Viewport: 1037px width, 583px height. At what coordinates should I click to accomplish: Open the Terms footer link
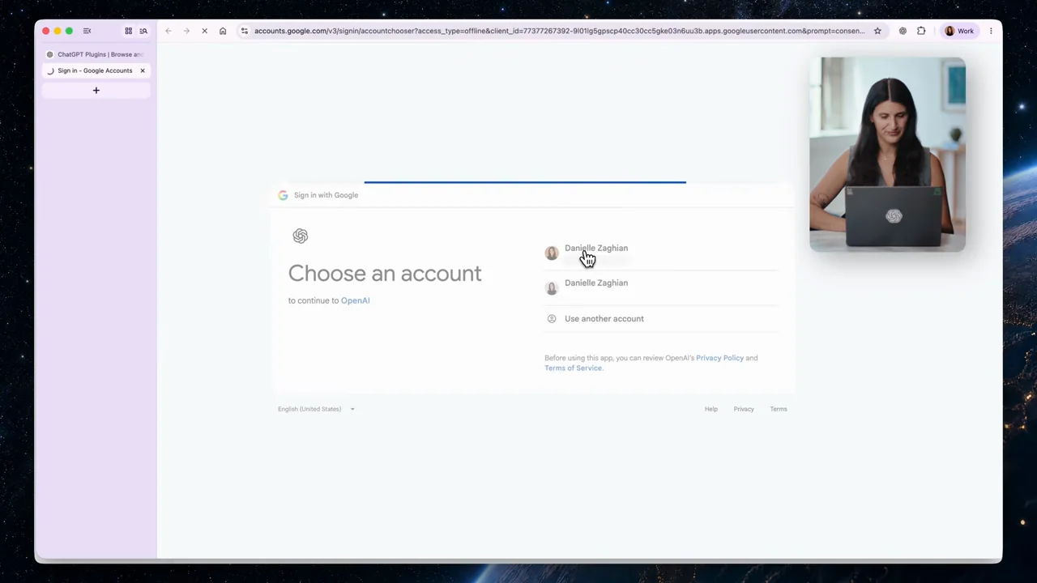[779, 409]
